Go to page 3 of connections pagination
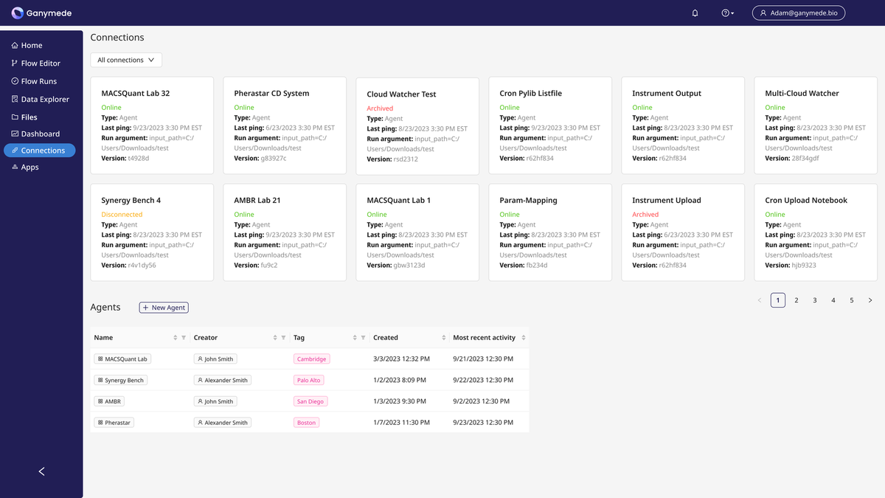This screenshot has width=885, height=498. pyautogui.click(x=814, y=300)
